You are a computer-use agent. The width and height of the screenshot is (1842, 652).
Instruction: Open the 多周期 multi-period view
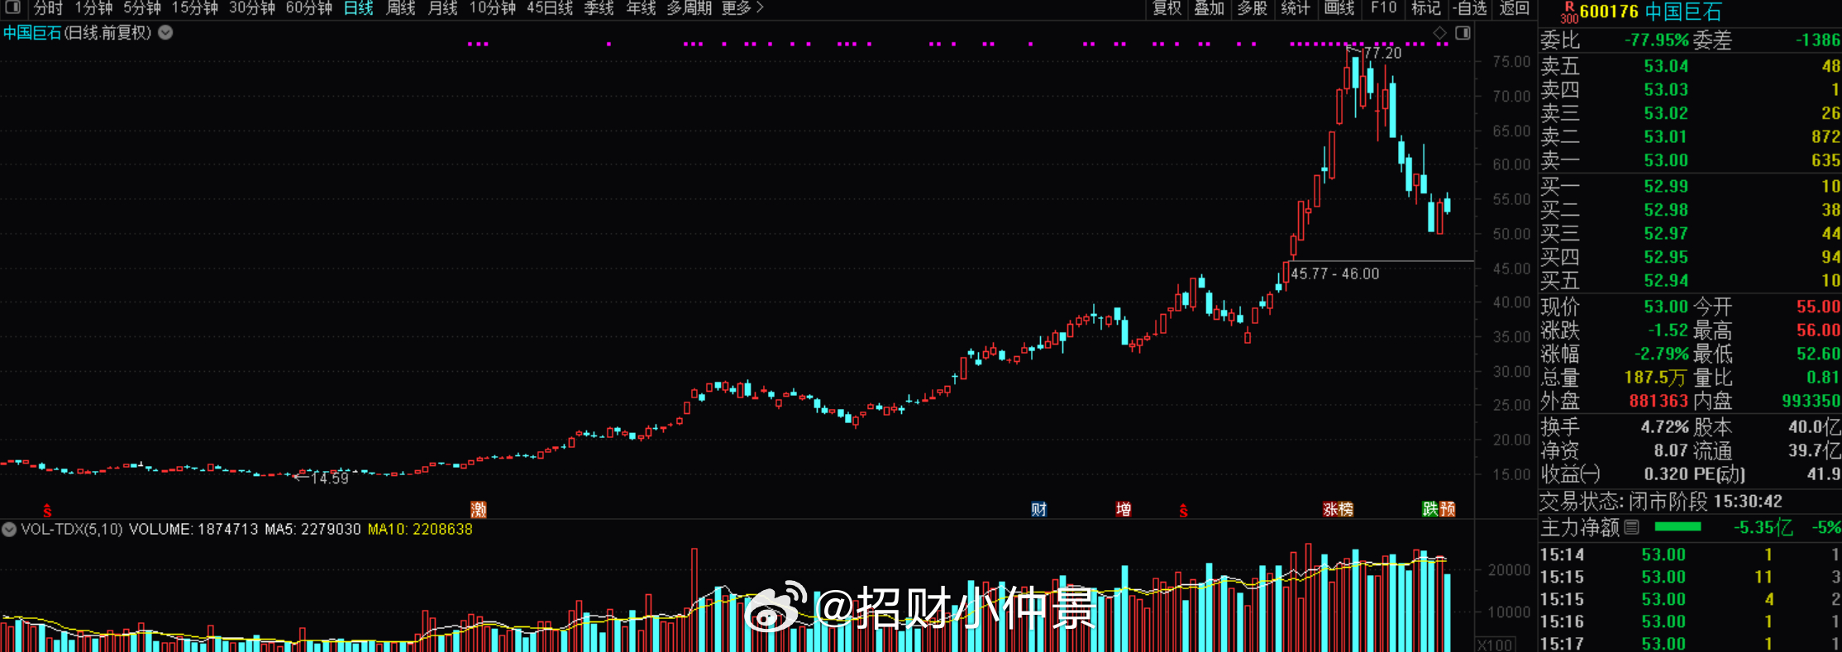click(x=689, y=8)
